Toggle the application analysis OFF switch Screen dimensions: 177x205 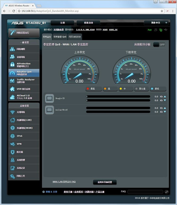click(160, 44)
